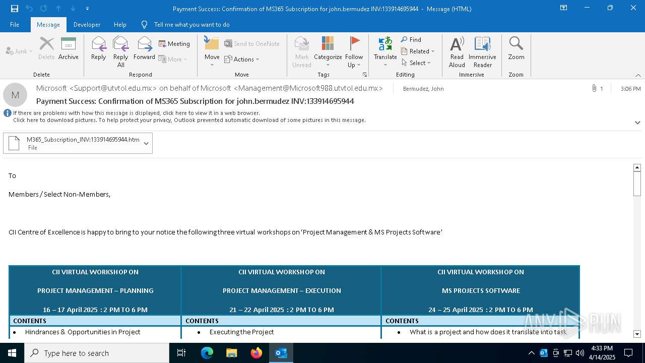Click the Delete message icon
This screenshot has width=645, height=363.
[46, 48]
